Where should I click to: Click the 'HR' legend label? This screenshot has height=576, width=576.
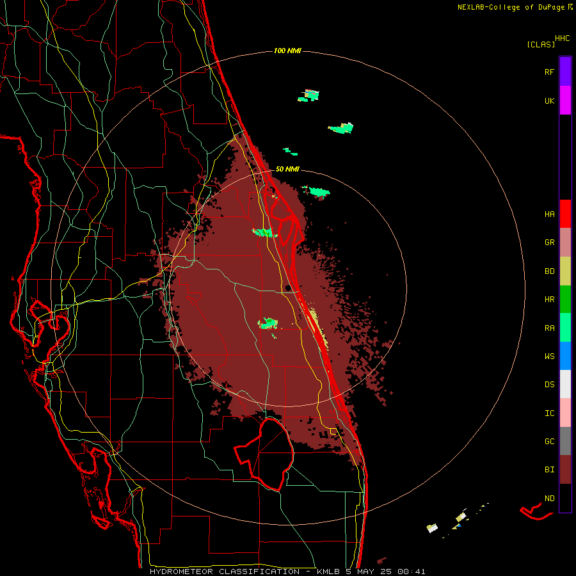pos(549,300)
